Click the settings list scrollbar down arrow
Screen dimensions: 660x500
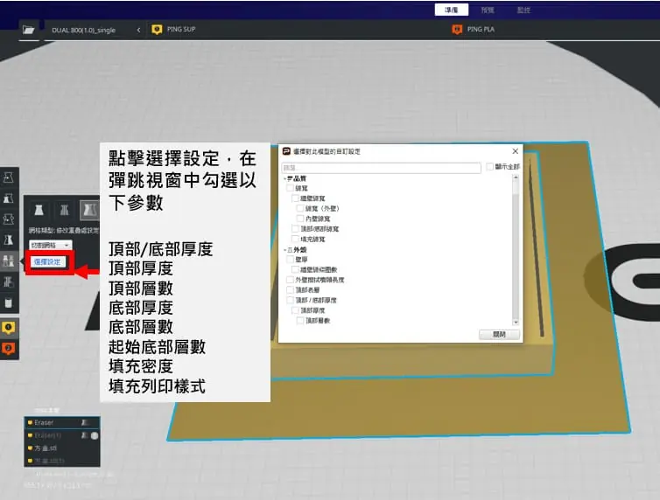click(x=516, y=323)
